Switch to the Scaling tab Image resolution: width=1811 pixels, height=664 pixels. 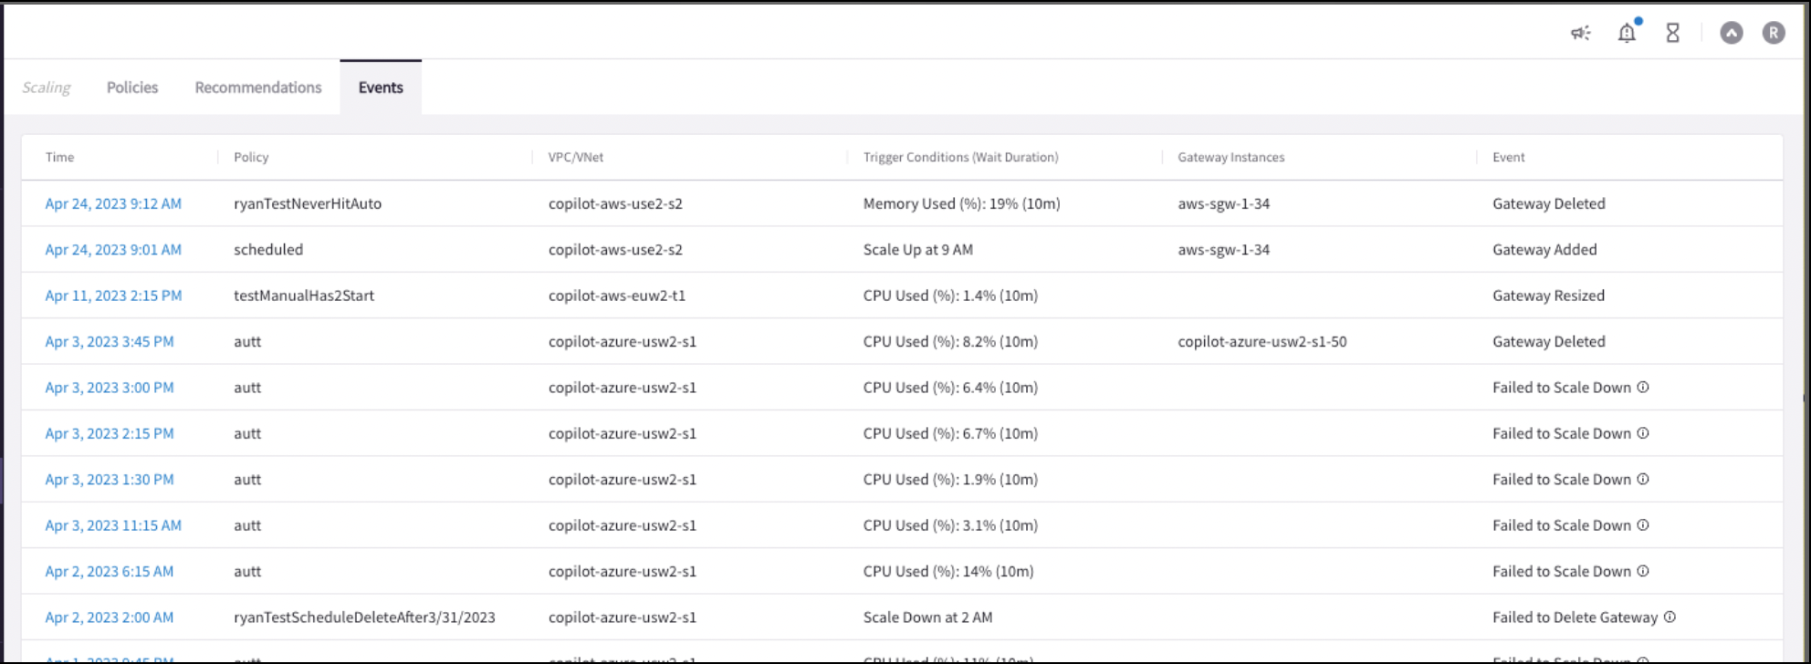[x=47, y=88]
